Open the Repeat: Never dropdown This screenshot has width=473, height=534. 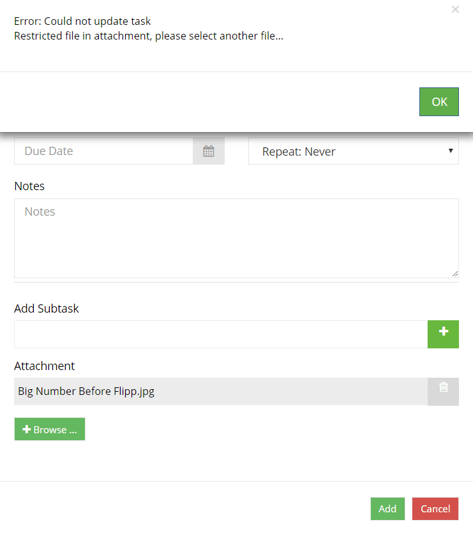coord(354,151)
